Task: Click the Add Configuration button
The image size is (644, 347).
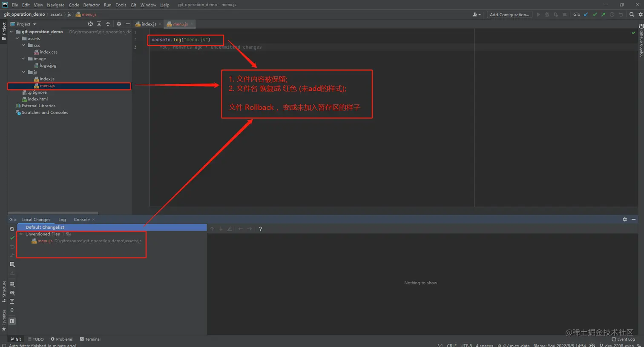Action: pyautogui.click(x=509, y=14)
